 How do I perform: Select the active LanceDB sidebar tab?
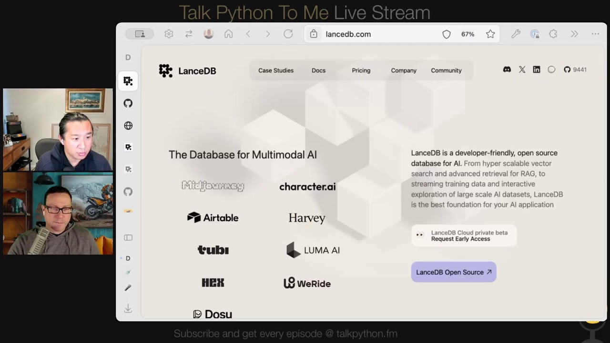click(128, 81)
